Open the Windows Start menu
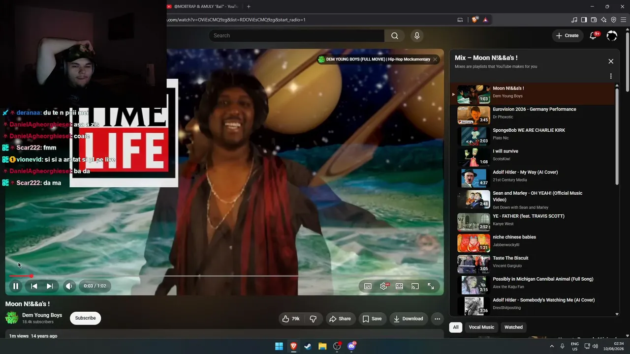Screen dimensions: 630x354 click(279, 346)
